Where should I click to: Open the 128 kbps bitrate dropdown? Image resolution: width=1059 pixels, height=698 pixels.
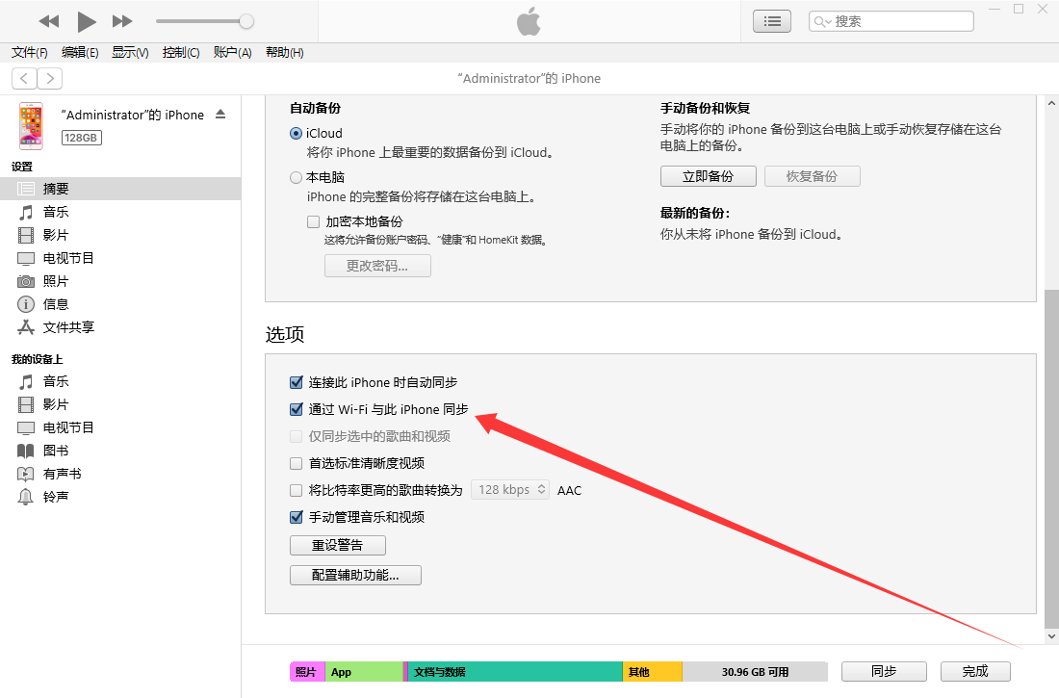tap(510, 490)
